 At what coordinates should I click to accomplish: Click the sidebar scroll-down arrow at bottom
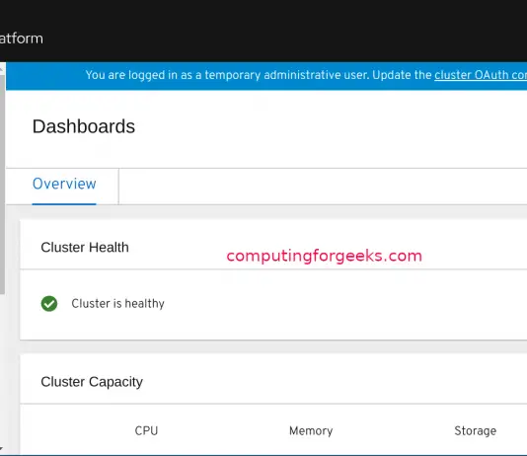(2, 449)
